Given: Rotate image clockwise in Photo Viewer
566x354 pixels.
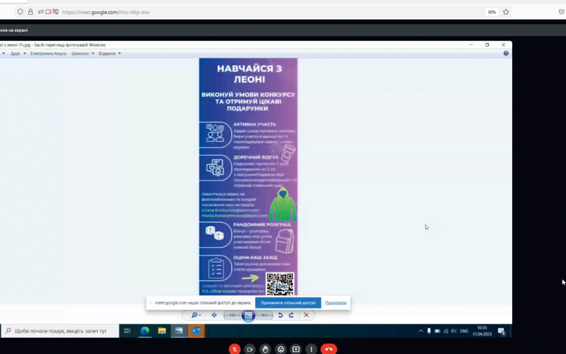Looking at the screenshot, I should [x=291, y=315].
